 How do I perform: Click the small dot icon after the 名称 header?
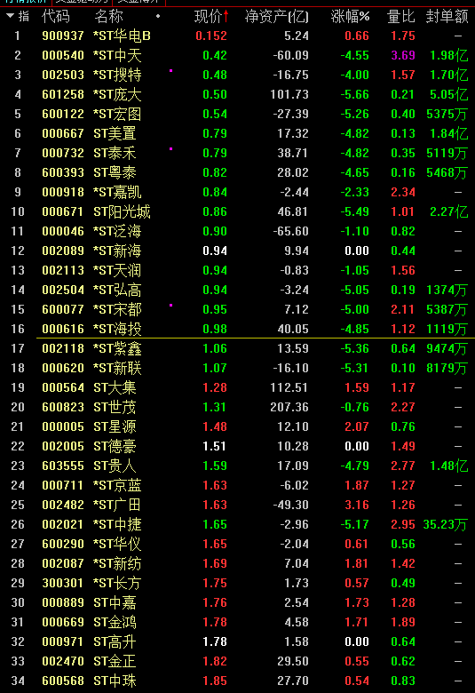tap(158, 17)
